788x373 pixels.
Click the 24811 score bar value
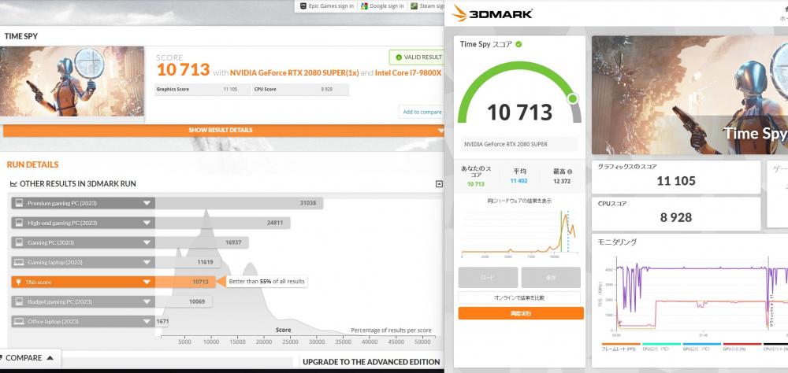[x=275, y=223]
